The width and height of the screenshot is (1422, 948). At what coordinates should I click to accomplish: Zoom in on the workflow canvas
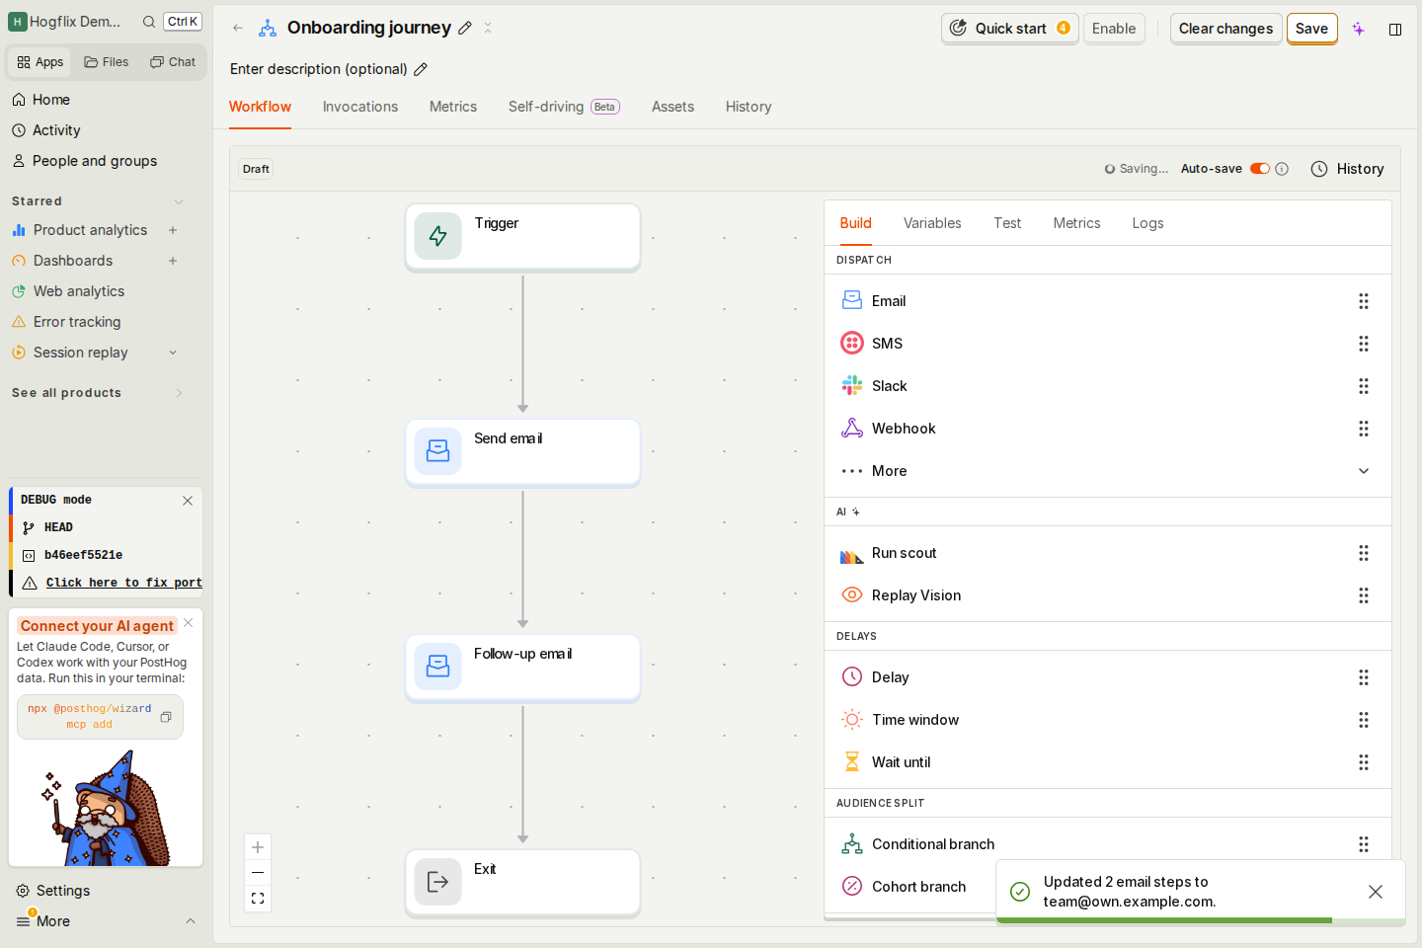coord(258,847)
